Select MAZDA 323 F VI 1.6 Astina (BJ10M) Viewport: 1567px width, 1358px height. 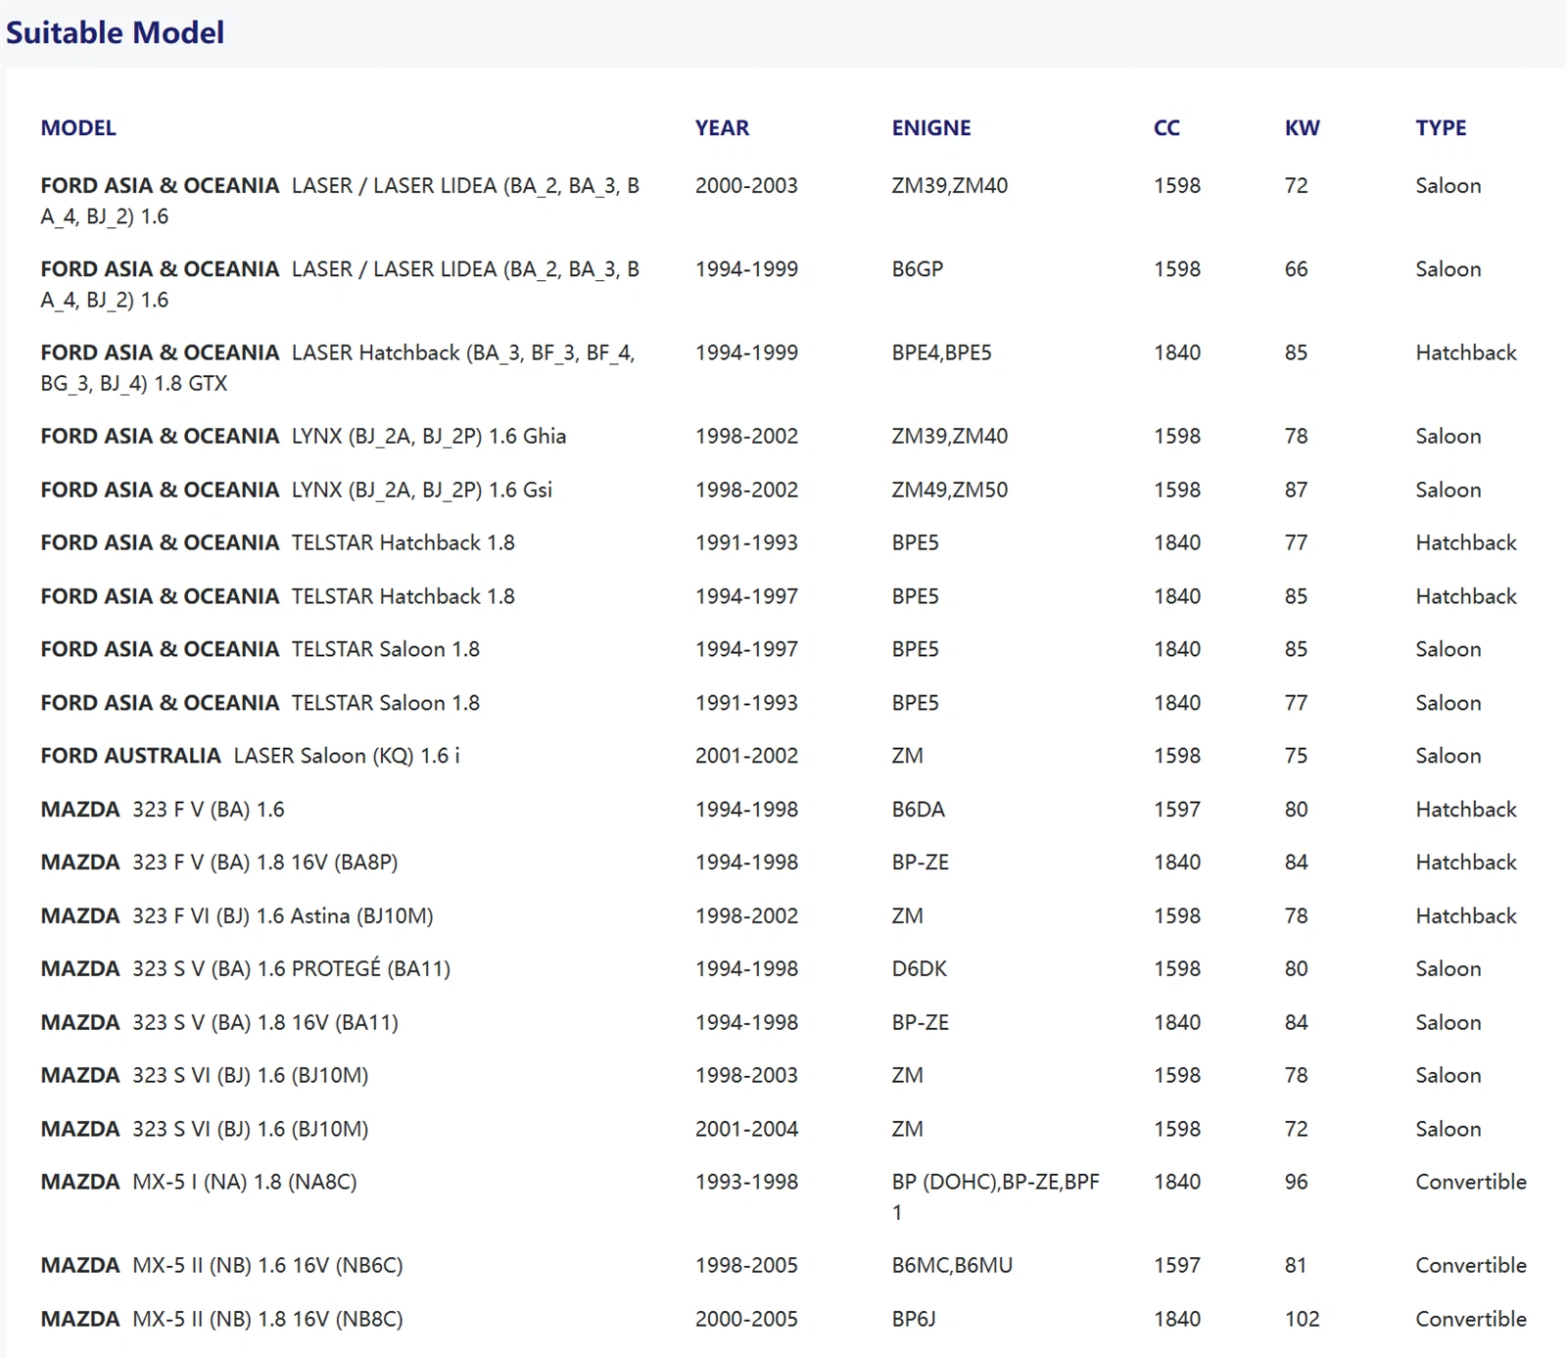coord(237,916)
